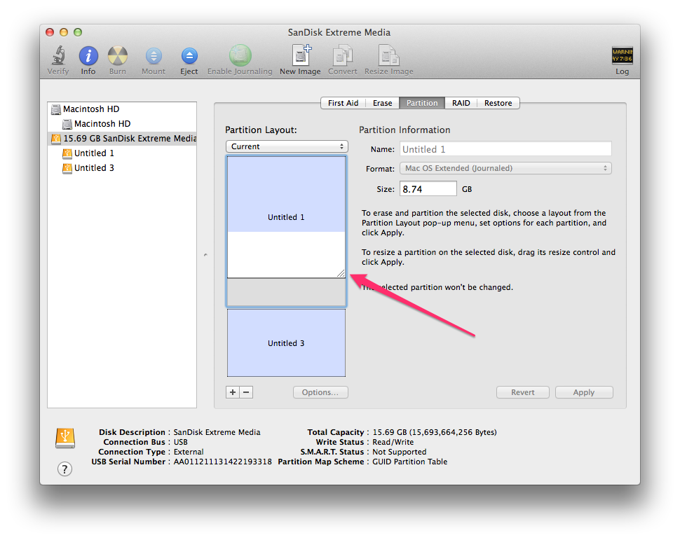Select top-level Macintosh HD disk in sidebar
The image size is (680, 540).
[122, 109]
